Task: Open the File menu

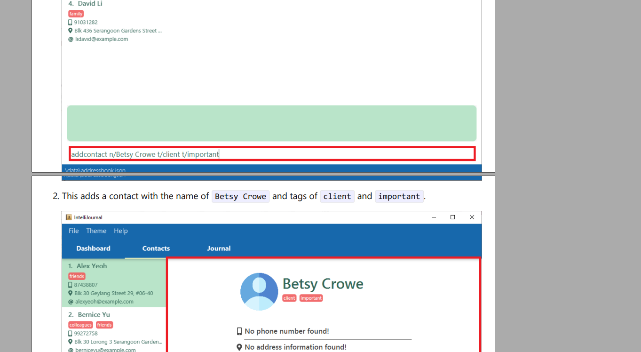Action: [73, 231]
